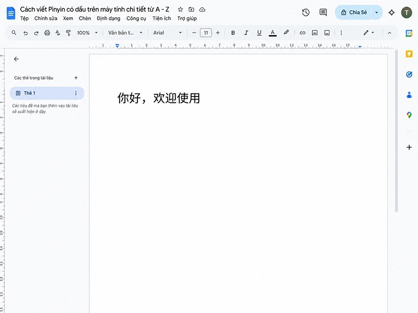Get add-ons with side panel plus
Image resolution: width=418 pixels, height=313 pixels.
tap(409, 147)
